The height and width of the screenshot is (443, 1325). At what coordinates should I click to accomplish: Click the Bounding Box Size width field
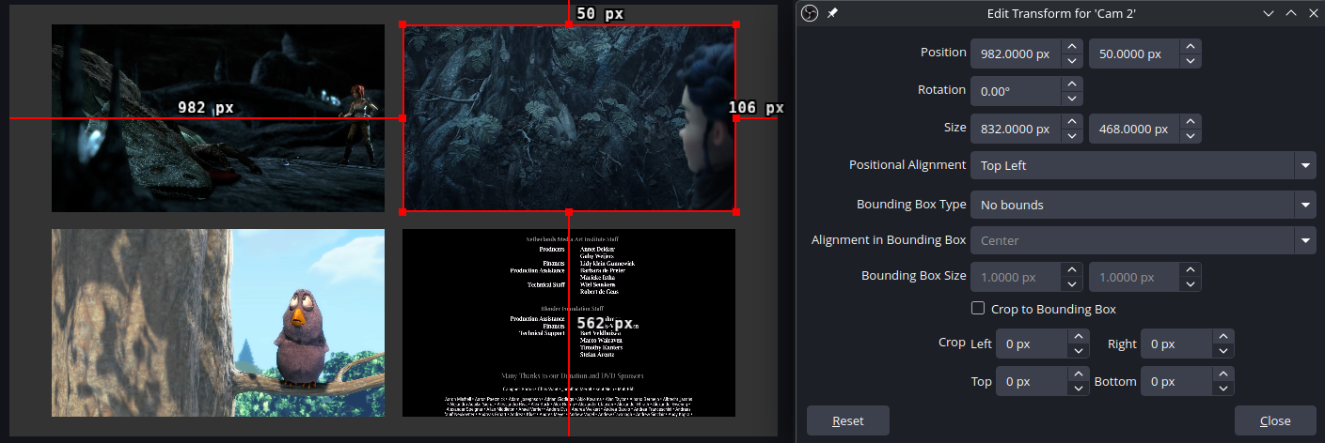[x=1016, y=278]
